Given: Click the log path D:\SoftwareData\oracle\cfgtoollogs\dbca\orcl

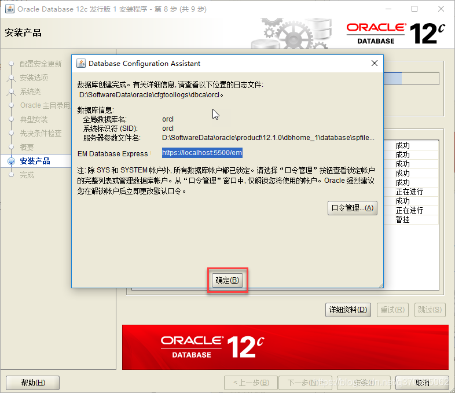Looking at the screenshot, I should pyautogui.click(x=151, y=95).
